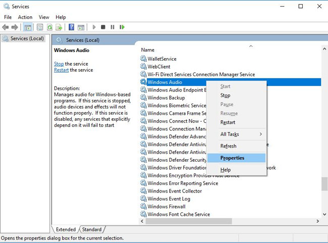Click the vertical scrollbar thumb
This screenshot has width=328, height=243.
[324, 184]
